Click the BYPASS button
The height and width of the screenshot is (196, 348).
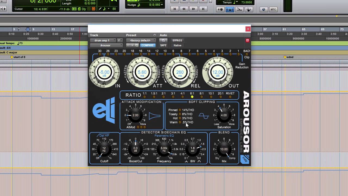pyautogui.click(x=177, y=40)
